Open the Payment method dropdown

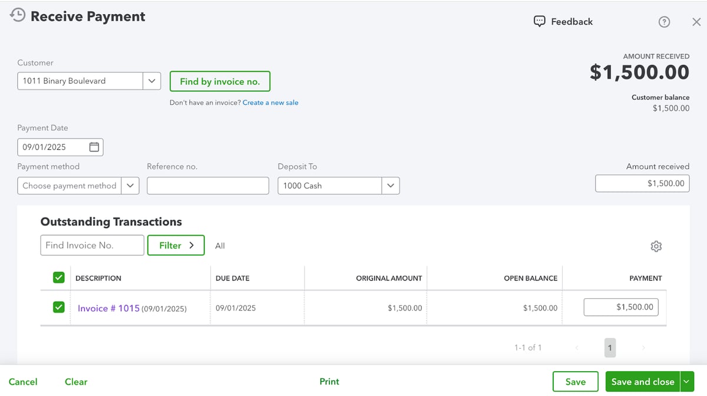coord(130,186)
